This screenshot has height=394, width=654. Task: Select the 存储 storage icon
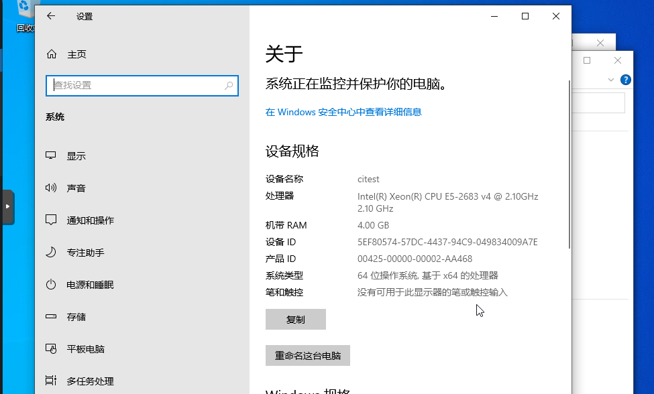51,317
